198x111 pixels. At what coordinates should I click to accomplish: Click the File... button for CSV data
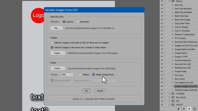[x=57, y=28]
